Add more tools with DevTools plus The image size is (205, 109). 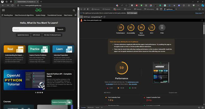tap(176, 9)
